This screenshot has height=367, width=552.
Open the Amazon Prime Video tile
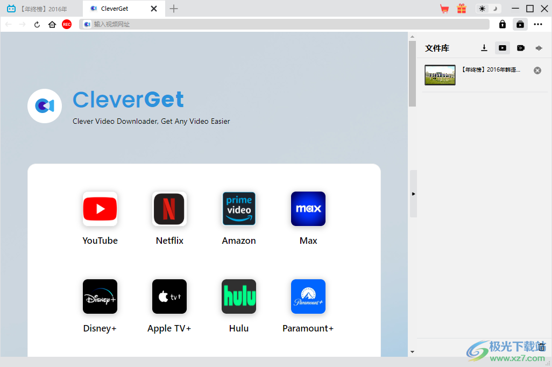[x=239, y=209]
